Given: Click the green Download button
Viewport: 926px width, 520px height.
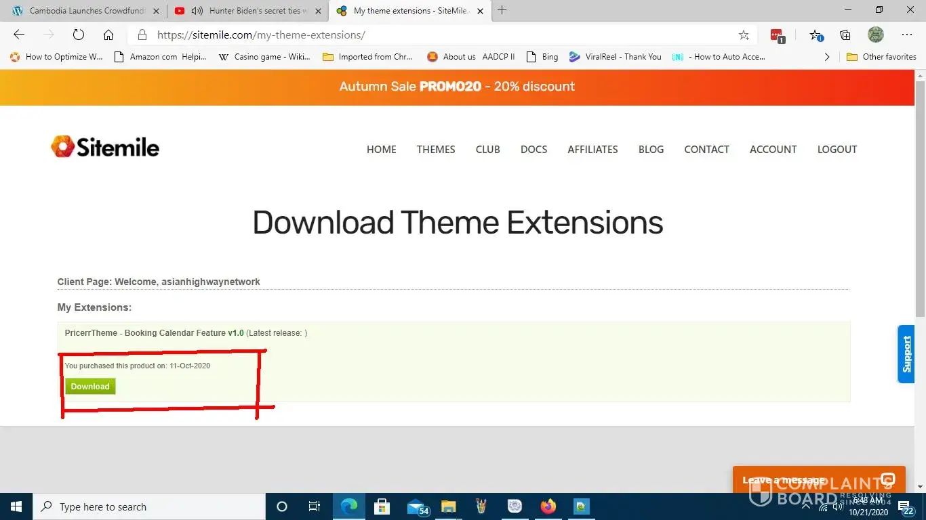Looking at the screenshot, I should tap(90, 387).
